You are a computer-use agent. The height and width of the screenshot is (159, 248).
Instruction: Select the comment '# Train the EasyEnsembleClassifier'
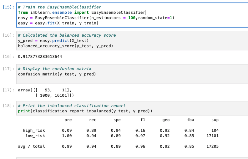tap(60, 7)
